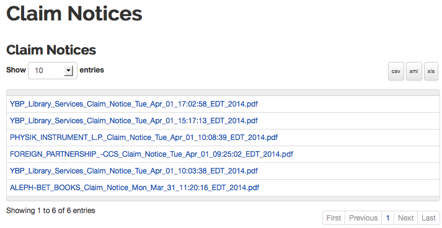Screen dimensions: 442x228
Task: Open YBP Library Services notice from 17:02:58
Action: click(x=134, y=104)
